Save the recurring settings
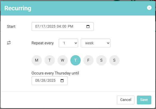Image resolution: width=156 pixels, height=109 pixels. 144,100
